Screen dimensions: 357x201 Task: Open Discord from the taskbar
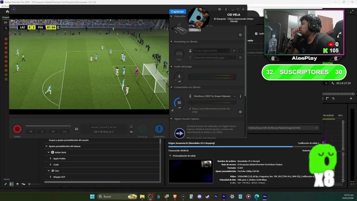199,197
